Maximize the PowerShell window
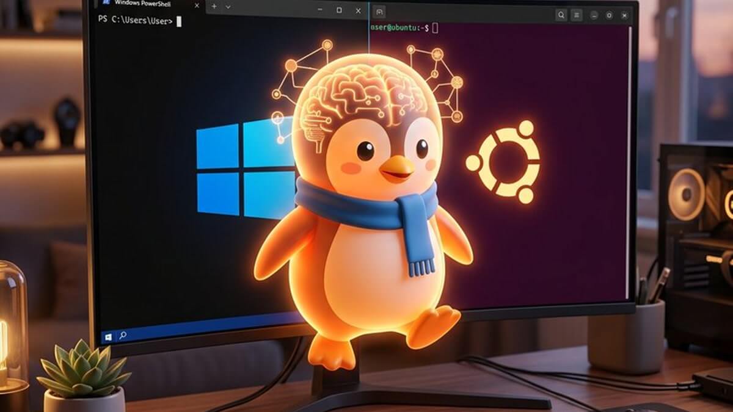Image resolution: width=733 pixels, height=412 pixels. coord(339,10)
